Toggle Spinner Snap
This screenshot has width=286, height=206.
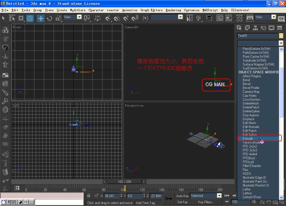[x=135, y=18]
